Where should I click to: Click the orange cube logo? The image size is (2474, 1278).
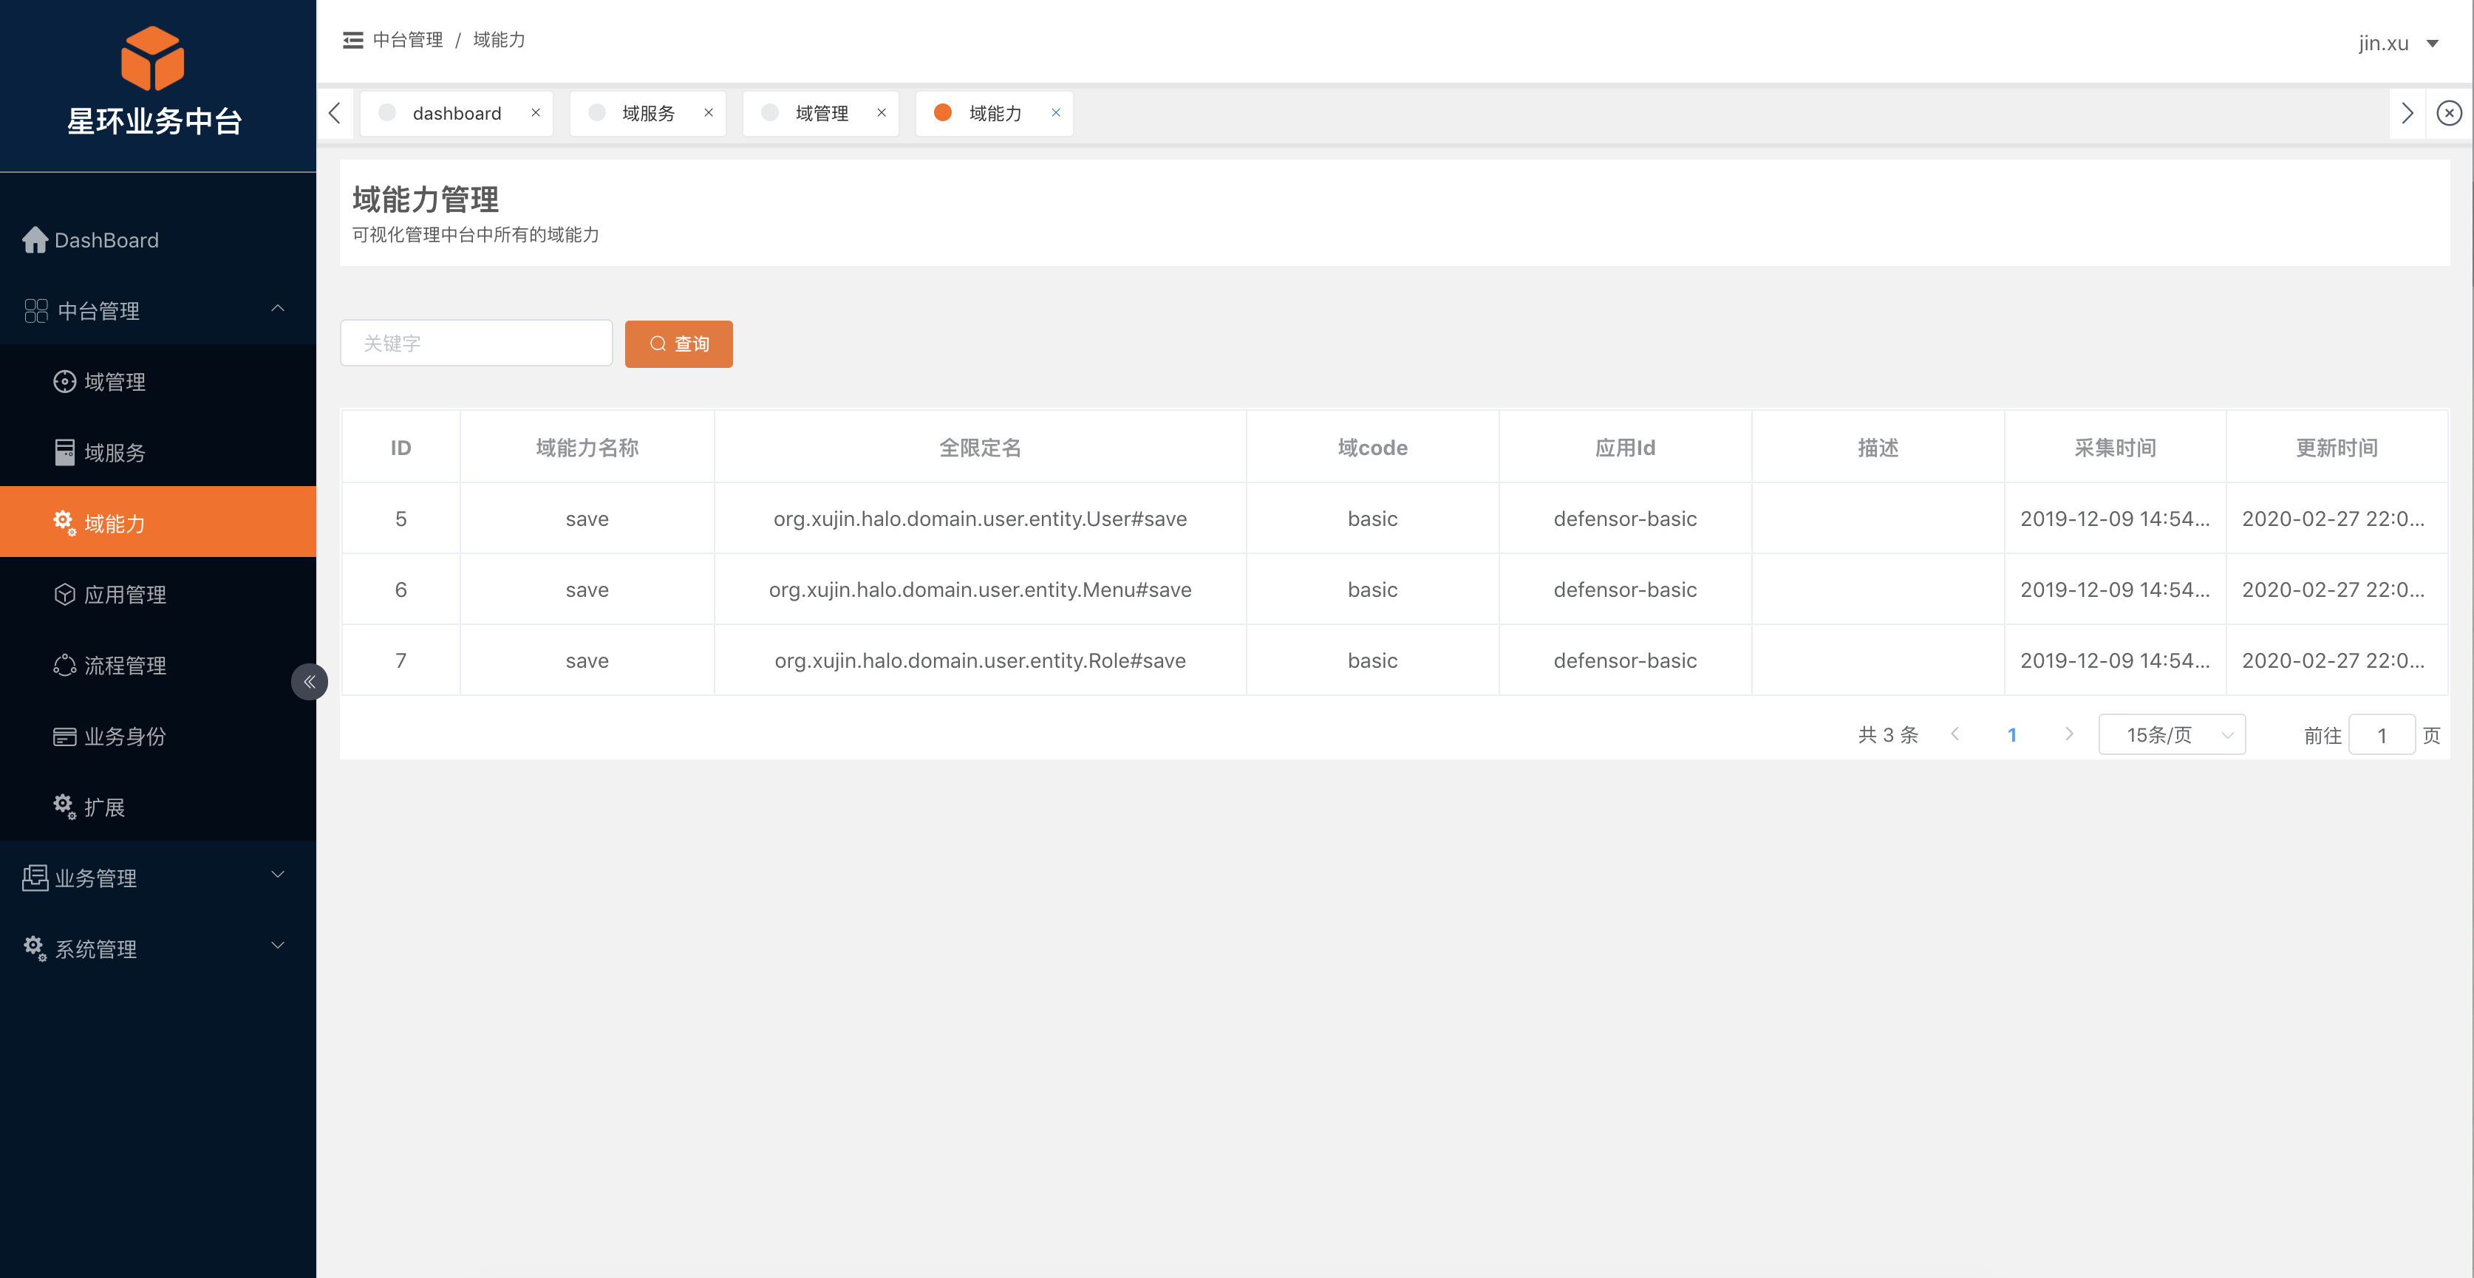[x=153, y=58]
